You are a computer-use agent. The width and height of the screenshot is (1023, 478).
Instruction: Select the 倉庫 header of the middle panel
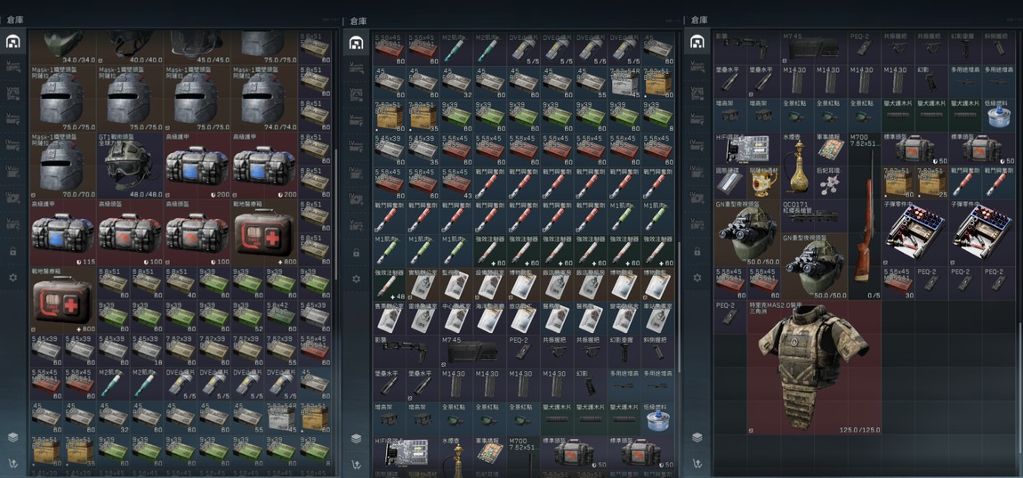(x=359, y=20)
